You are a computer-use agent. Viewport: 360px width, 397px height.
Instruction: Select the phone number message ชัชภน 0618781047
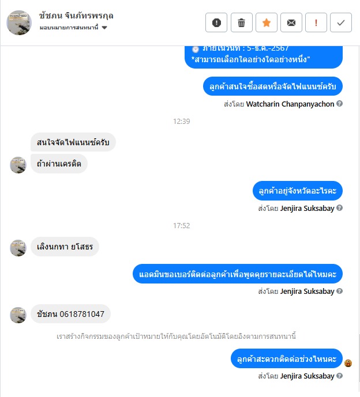(70, 314)
